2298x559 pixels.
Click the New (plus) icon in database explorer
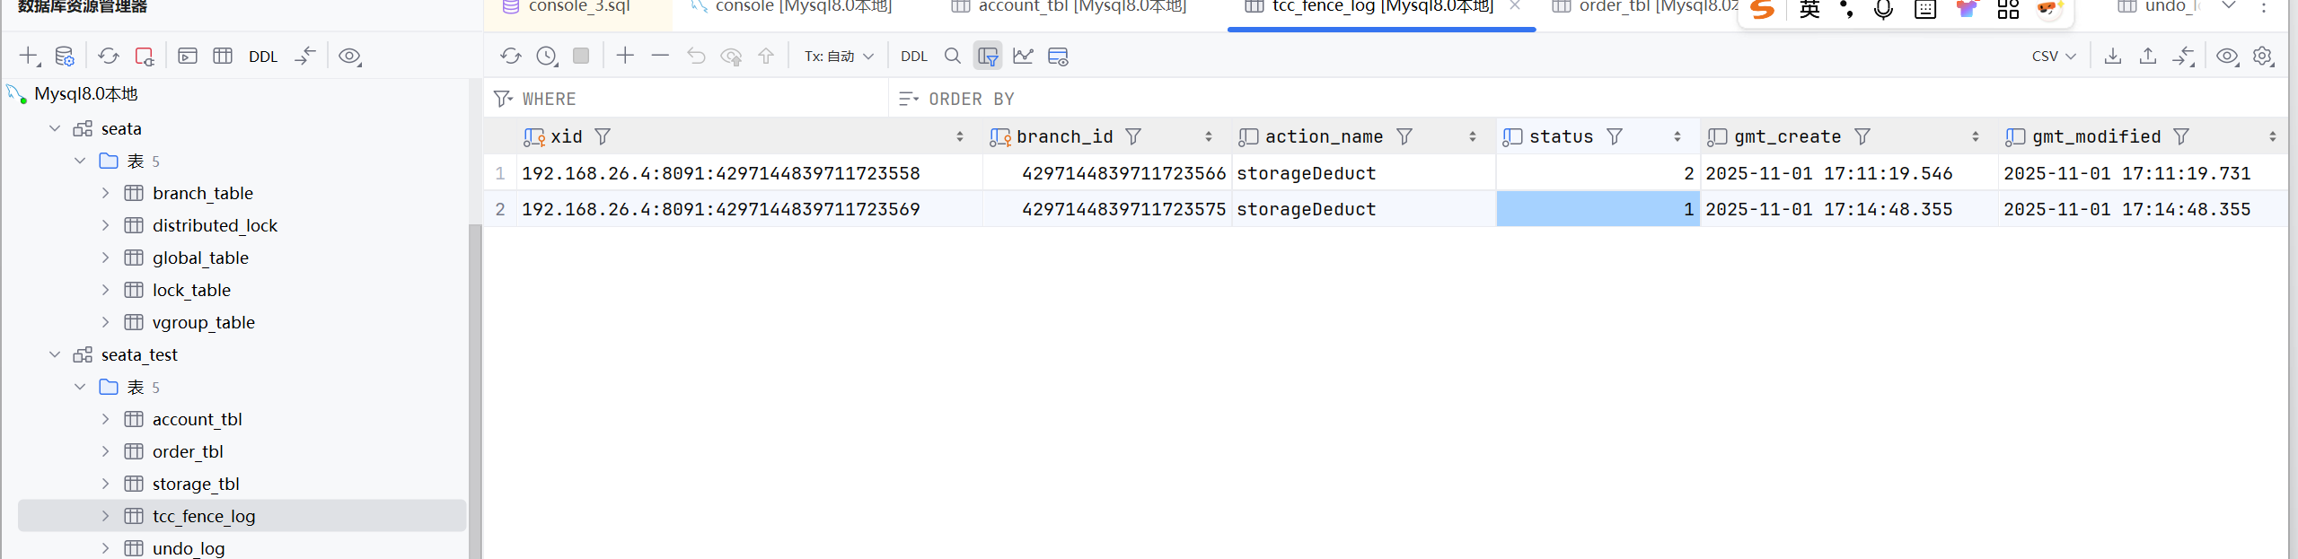(x=30, y=56)
